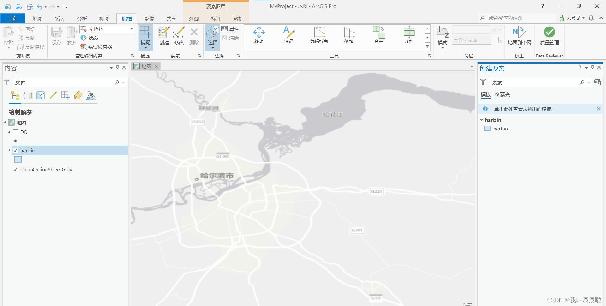Switch to the 影像 (Imagery) ribbon tab
606x306 pixels.
point(149,19)
